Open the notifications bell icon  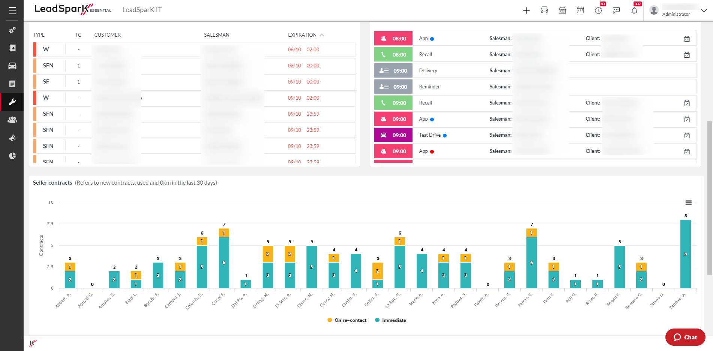point(634,10)
